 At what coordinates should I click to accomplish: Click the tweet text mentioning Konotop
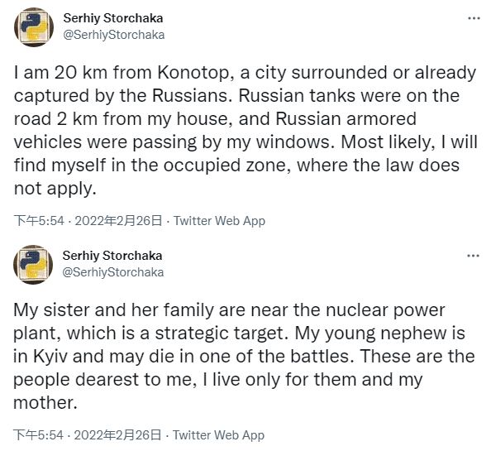coord(246,131)
